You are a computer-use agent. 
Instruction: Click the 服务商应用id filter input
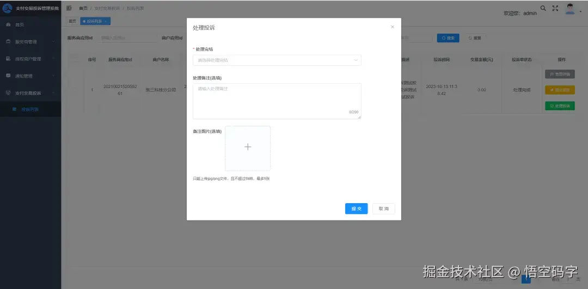click(127, 38)
